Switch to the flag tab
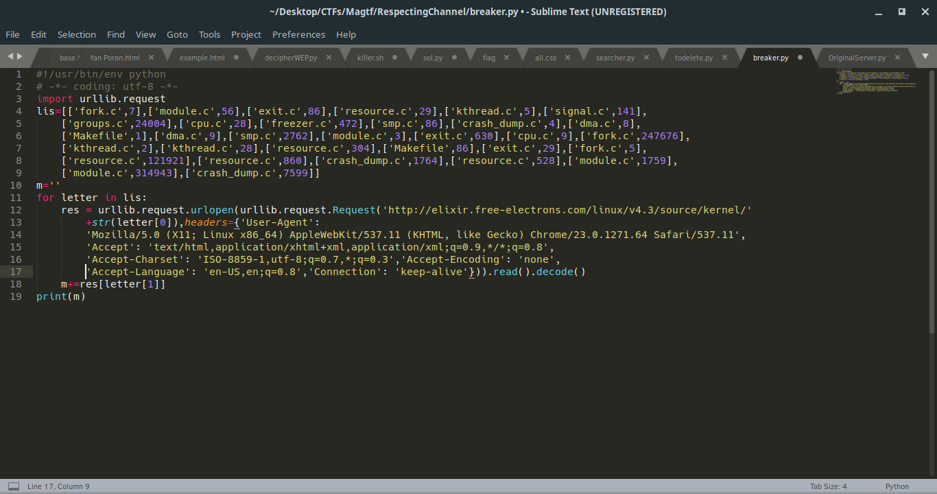 489,58
